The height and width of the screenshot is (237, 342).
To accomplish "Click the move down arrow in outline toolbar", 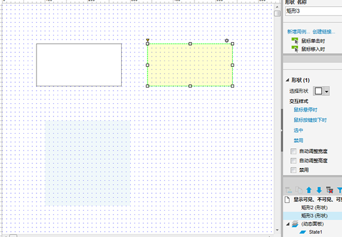I will tap(319, 190).
